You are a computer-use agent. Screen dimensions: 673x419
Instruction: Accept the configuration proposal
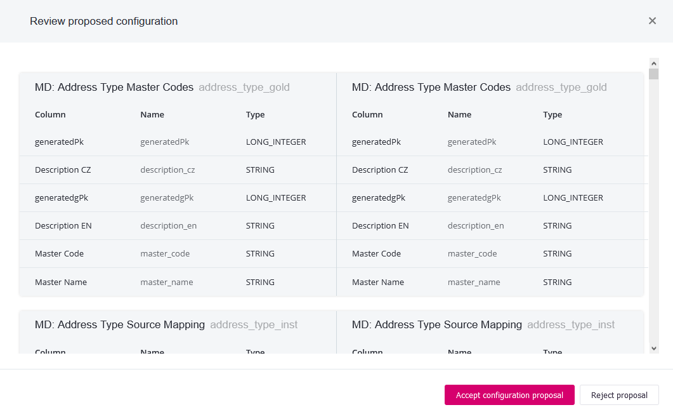pyautogui.click(x=509, y=395)
